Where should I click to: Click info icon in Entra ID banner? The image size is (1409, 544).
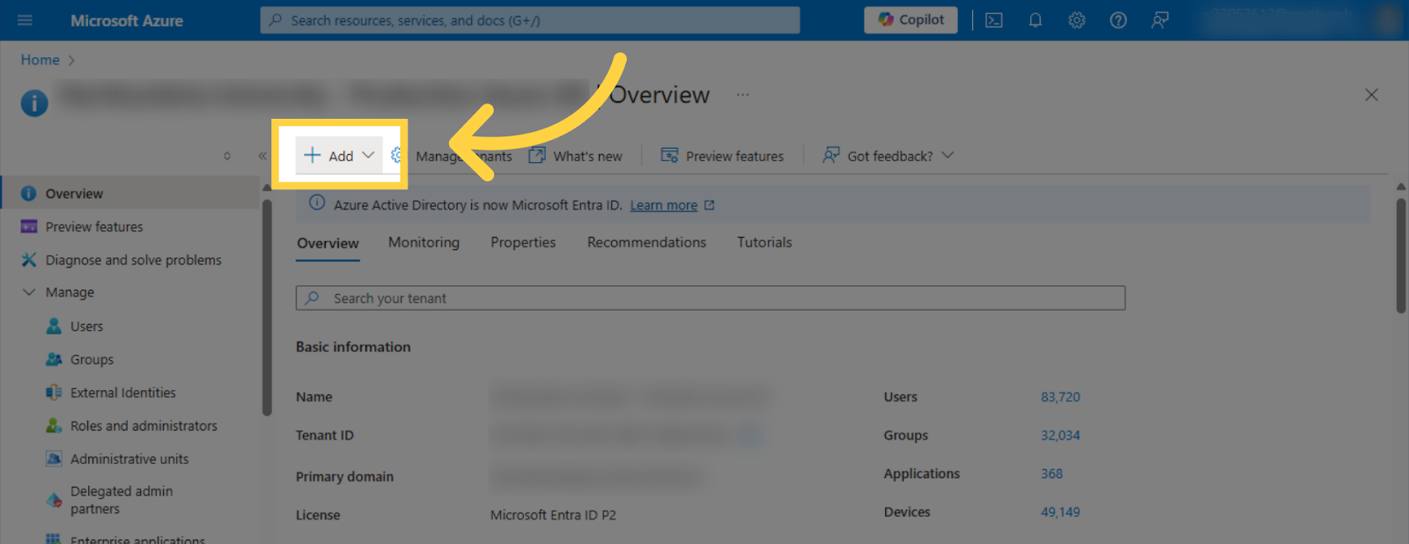pyautogui.click(x=317, y=203)
